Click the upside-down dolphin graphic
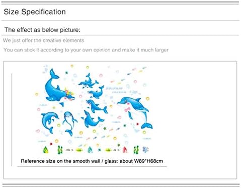Viewport: 241px width, 188px height. tap(69, 123)
